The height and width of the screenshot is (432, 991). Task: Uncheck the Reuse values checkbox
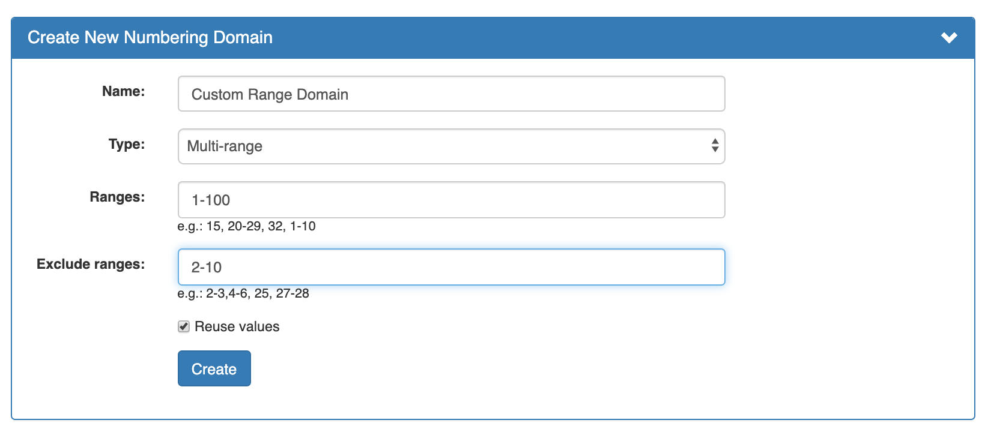pyautogui.click(x=184, y=326)
